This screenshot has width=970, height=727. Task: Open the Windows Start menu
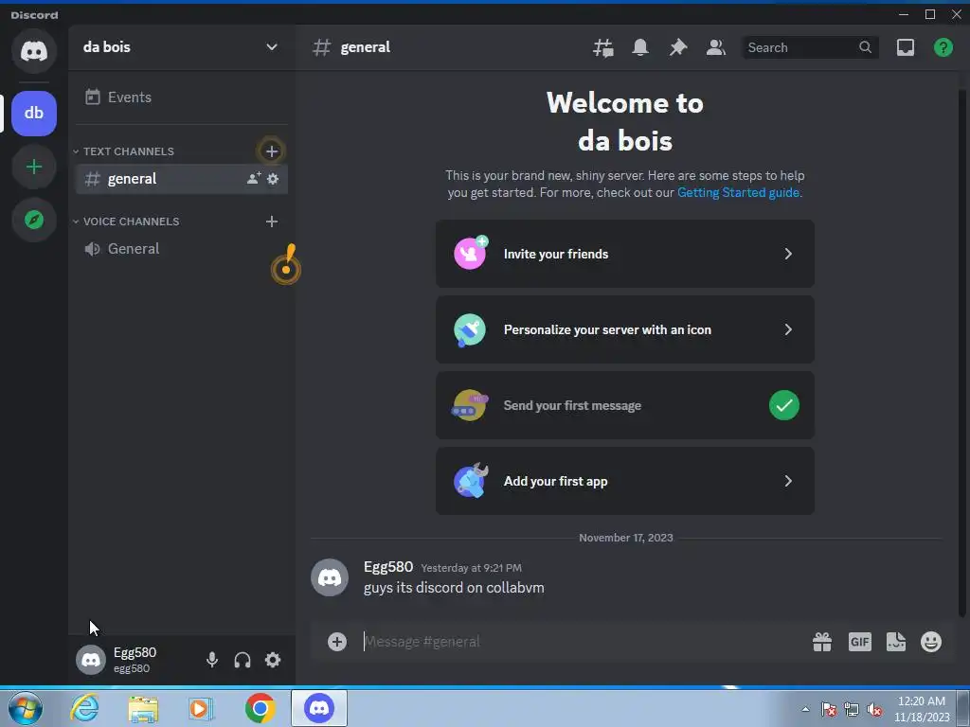point(26,708)
